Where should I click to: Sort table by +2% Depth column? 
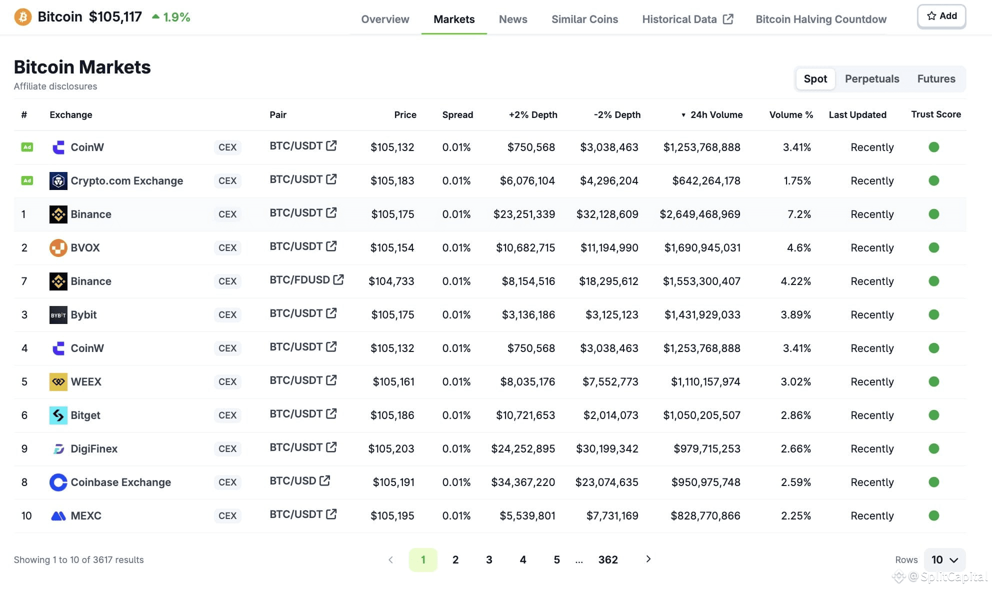coord(533,114)
